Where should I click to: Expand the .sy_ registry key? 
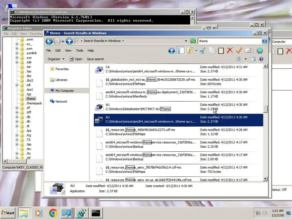tap(17, 44)
